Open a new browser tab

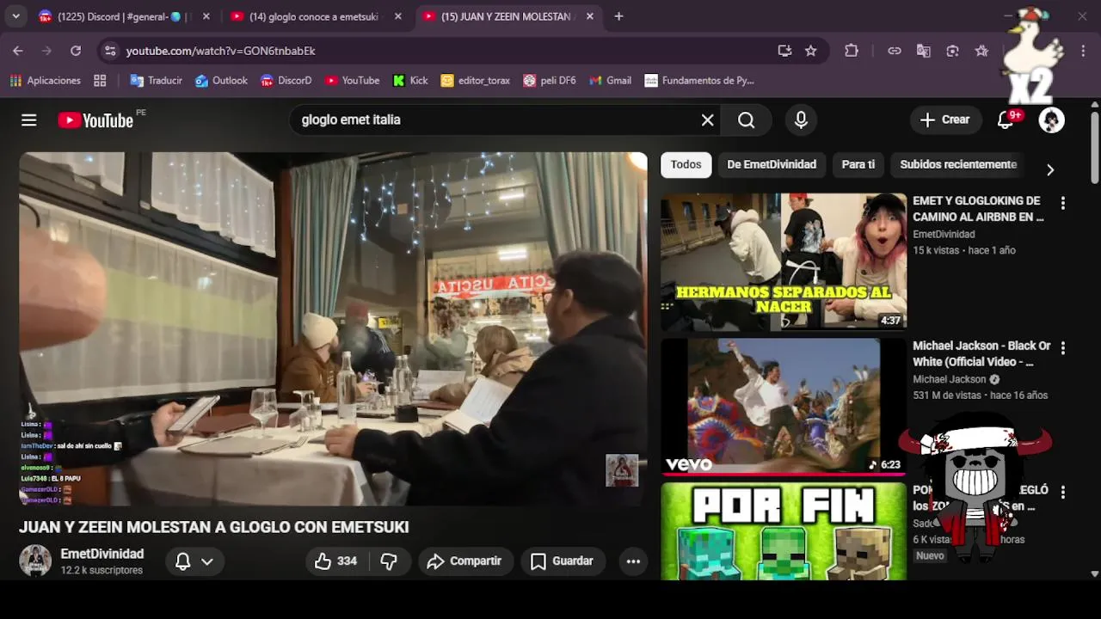pos(618,16)
